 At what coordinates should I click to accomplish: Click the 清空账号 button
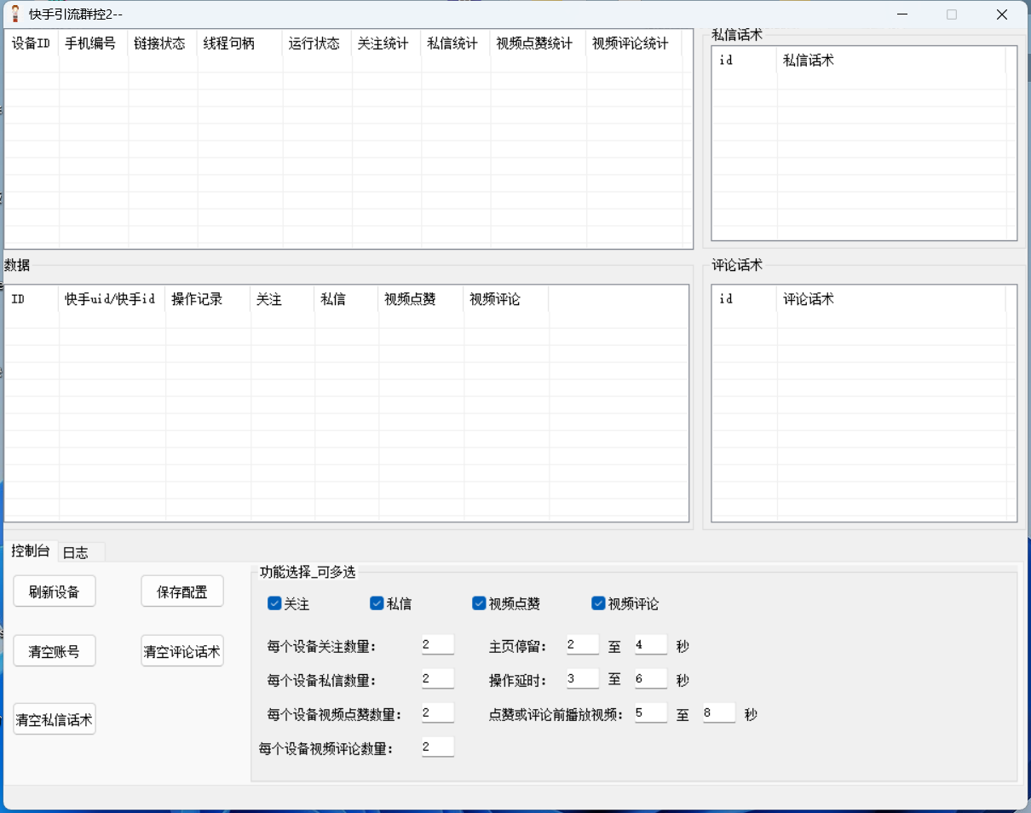click(x=54, y=650)
